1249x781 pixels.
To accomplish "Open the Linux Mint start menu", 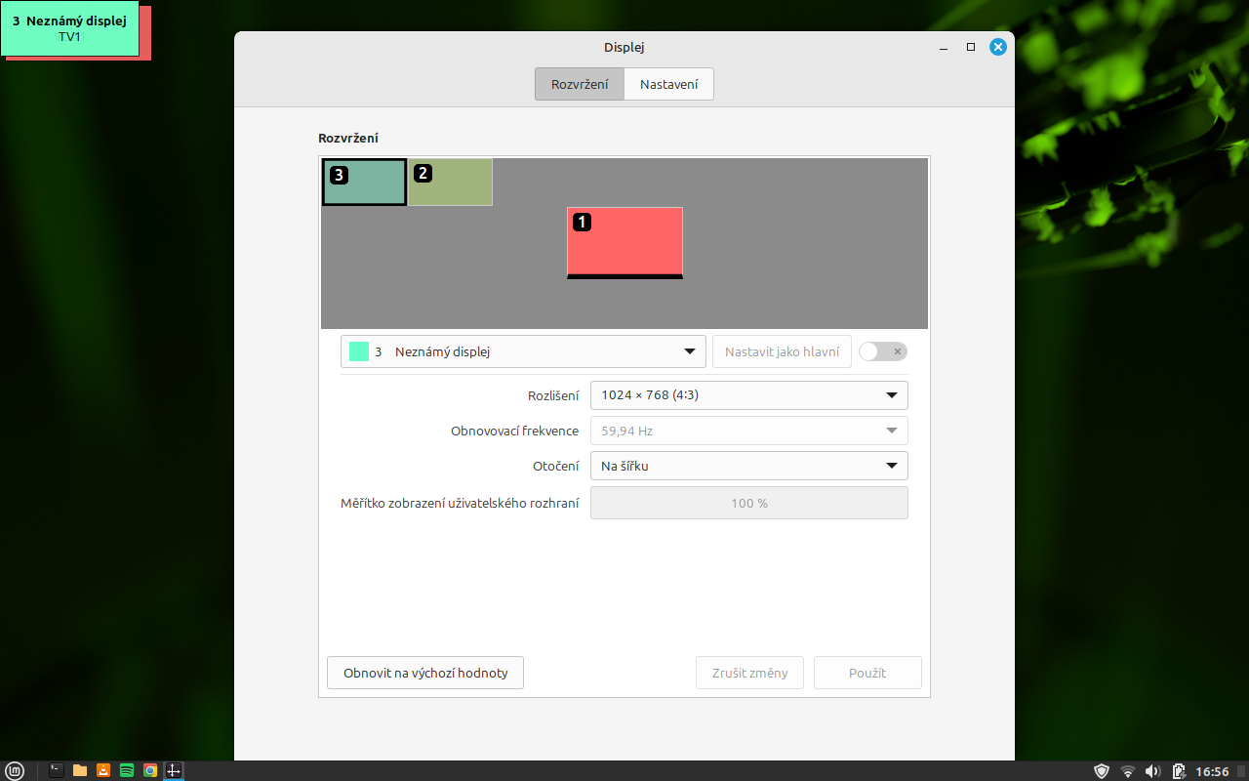I will coord(15,770).
